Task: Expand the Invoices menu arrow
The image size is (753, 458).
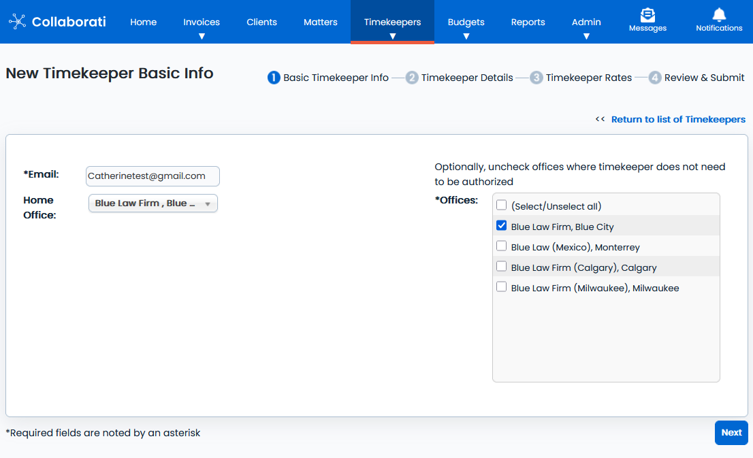Action: [x=202, y=36]
